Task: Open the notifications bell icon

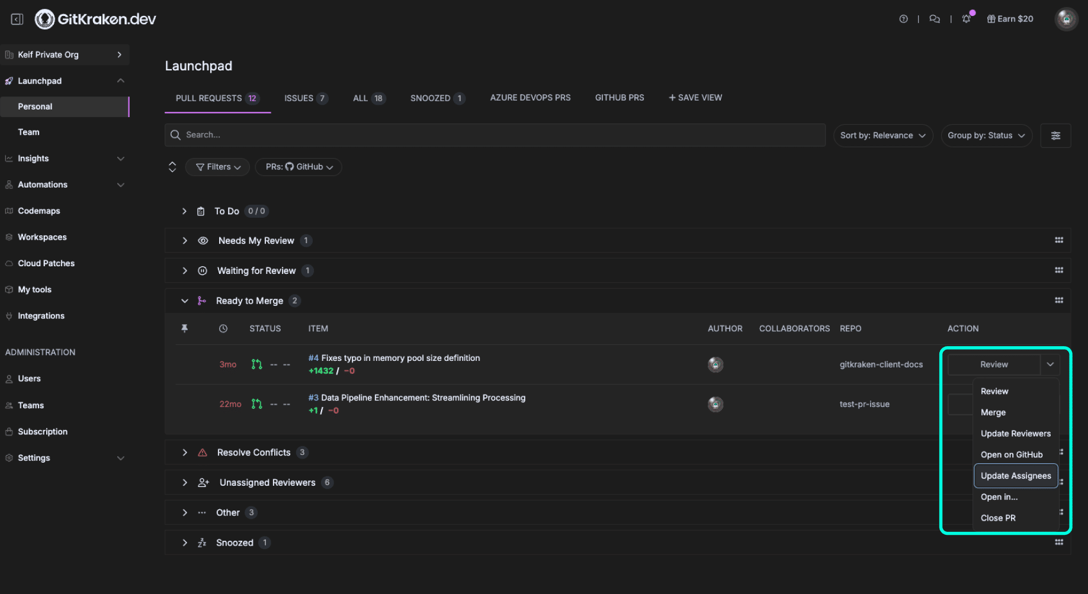Action: [x=965, y=19]
